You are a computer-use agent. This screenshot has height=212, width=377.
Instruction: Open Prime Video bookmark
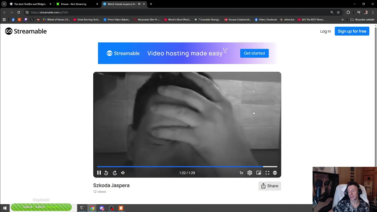(x=117, y=20)
